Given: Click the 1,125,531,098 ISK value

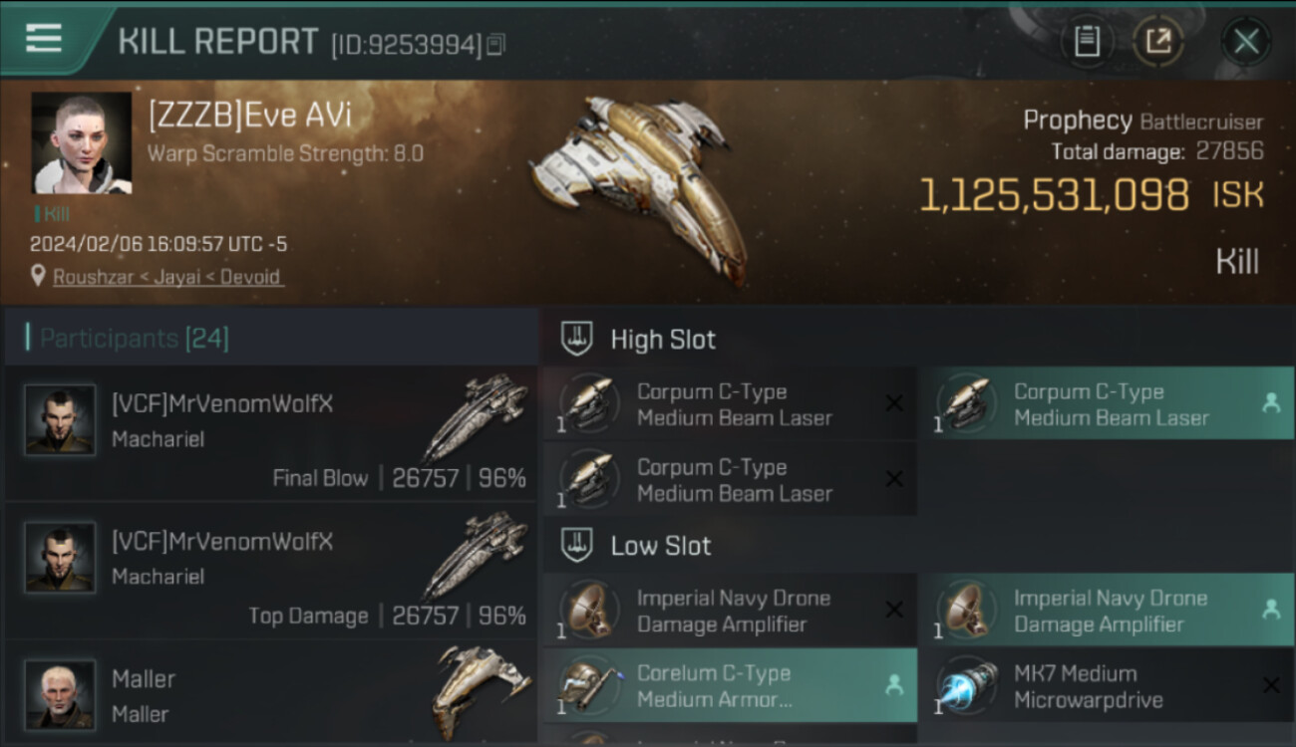Looking at the screenshot, I should click(1092, 196).
